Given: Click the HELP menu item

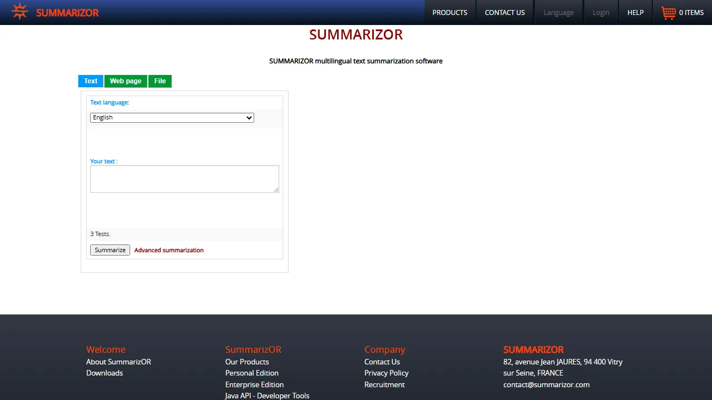Looking at the screenshot, I should pos(635,12).
